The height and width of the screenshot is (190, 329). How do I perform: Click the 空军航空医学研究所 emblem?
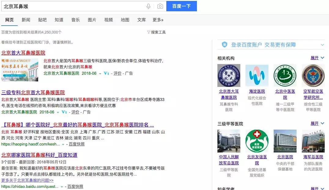coord(313,76)
